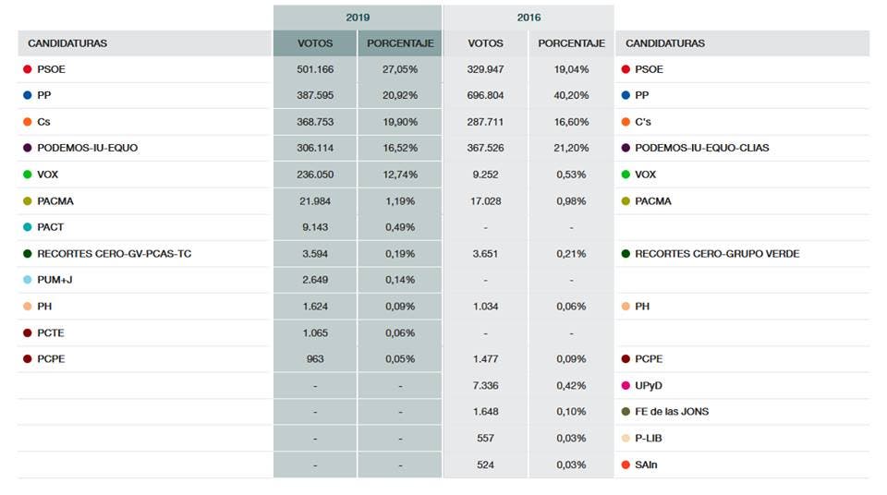This screenshot has height=495, width=887.
Task: Click the magenta UPyD party dot
Action: click(x=626, y=385)
